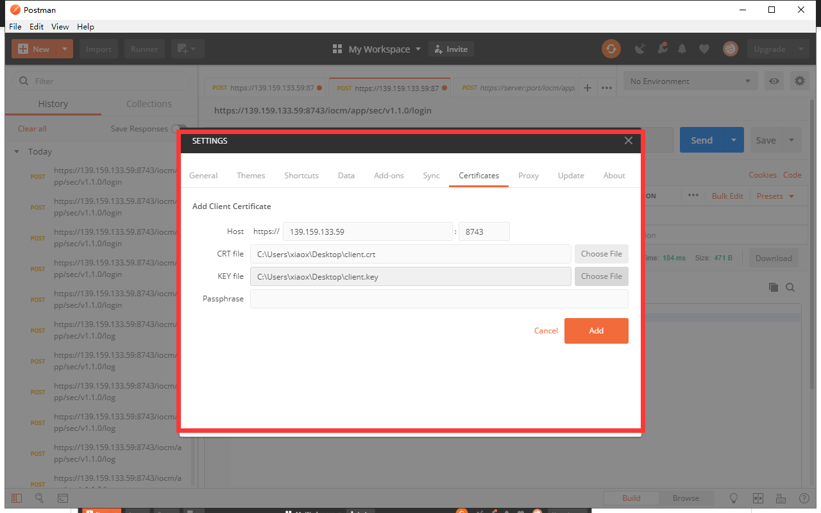Toggle the two-pane layout icon
Screen dimensions: 821x513
tap(758, 498)
